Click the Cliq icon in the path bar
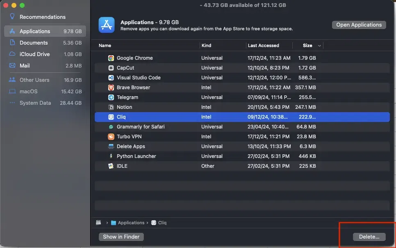This screenshot has width=396, height=248. (154, 223)
